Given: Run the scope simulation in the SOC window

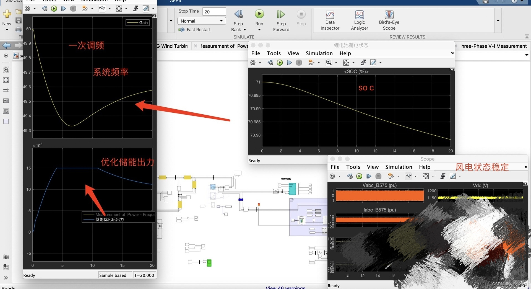Looking at the screenshot, I should tap(280, 63).
